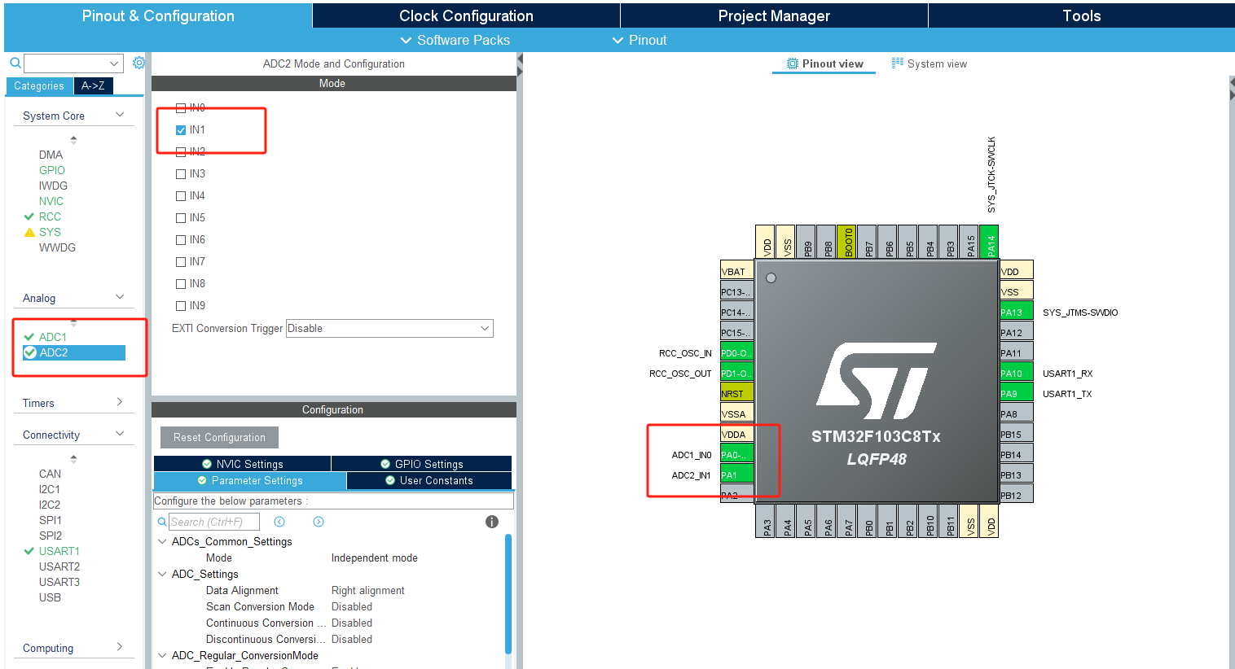
Task: Open the Pinout dropdown menu
Action: (639, 40)
